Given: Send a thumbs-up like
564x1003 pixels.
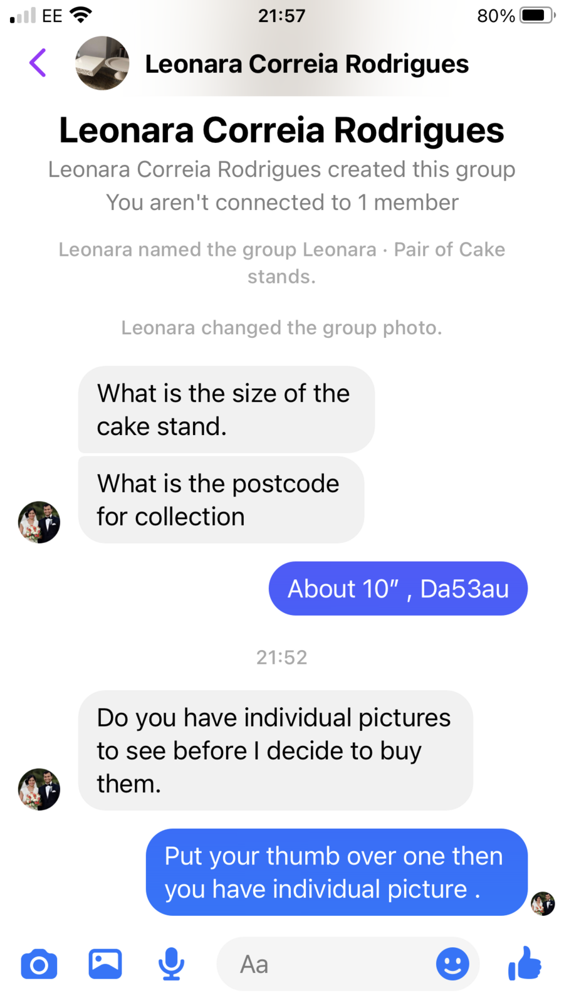Looking at the screenshot, I should (x=525, y=964).
